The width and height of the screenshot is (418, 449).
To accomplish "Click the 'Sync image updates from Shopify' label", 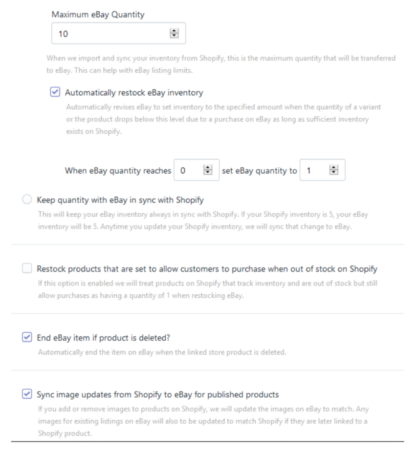I will 157,394.
